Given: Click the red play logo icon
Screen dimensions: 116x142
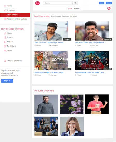Looking at the screenshot, I should [x=37, y=3].
